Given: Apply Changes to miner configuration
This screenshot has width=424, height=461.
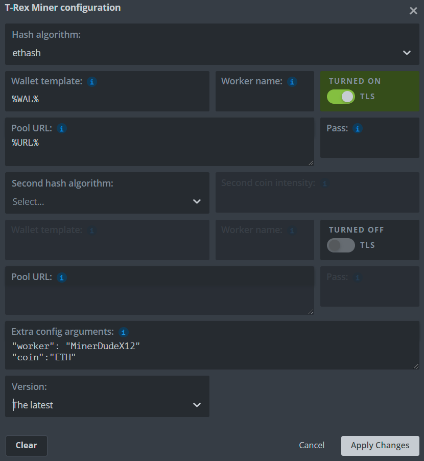Looking at the screenshot, I should point(380,446).
